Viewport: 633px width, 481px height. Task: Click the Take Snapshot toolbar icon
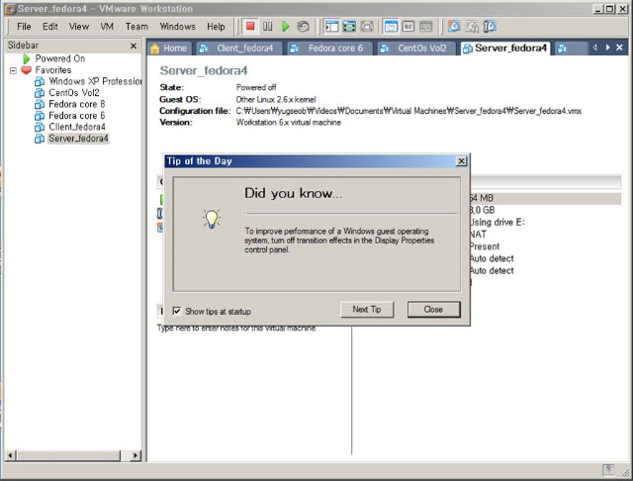point(454,27)
